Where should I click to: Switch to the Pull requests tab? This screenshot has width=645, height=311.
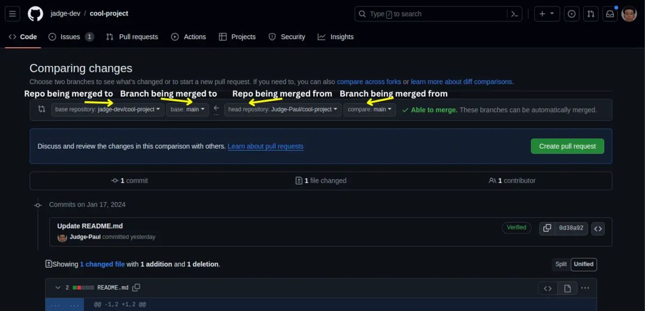[132, 37]
